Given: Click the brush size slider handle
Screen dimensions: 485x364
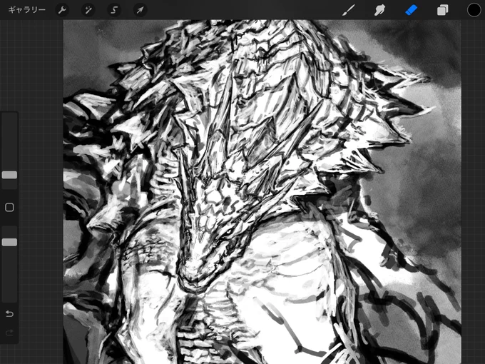Looking at the screenshot, I should [9, 175].
